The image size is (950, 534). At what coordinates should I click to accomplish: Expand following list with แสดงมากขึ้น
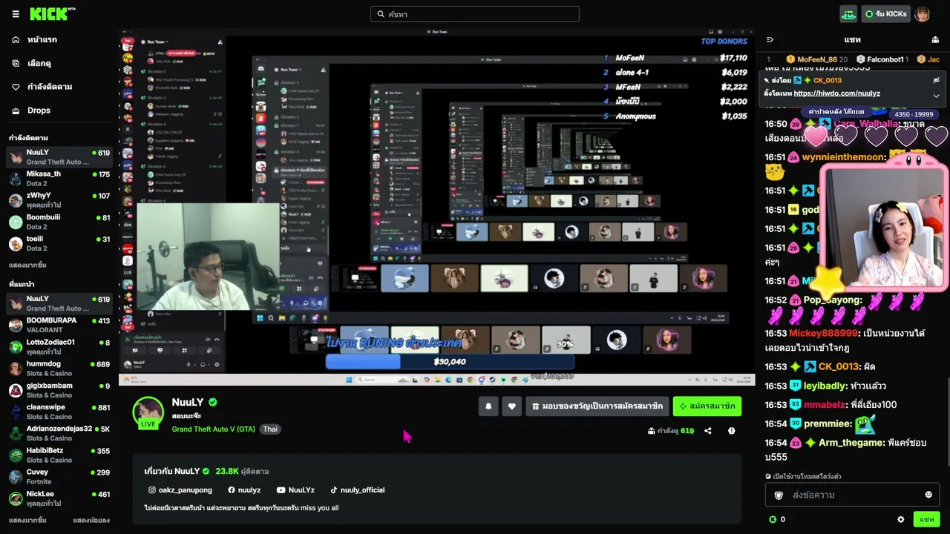coord(27,265)
